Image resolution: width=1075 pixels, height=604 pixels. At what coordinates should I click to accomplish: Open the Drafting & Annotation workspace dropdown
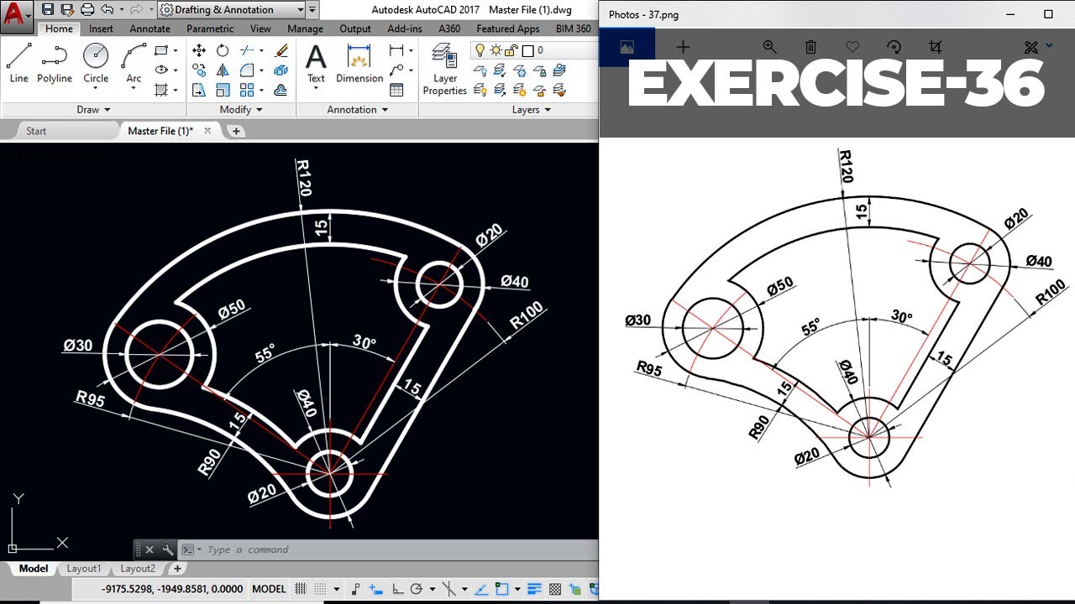point(232,10)
